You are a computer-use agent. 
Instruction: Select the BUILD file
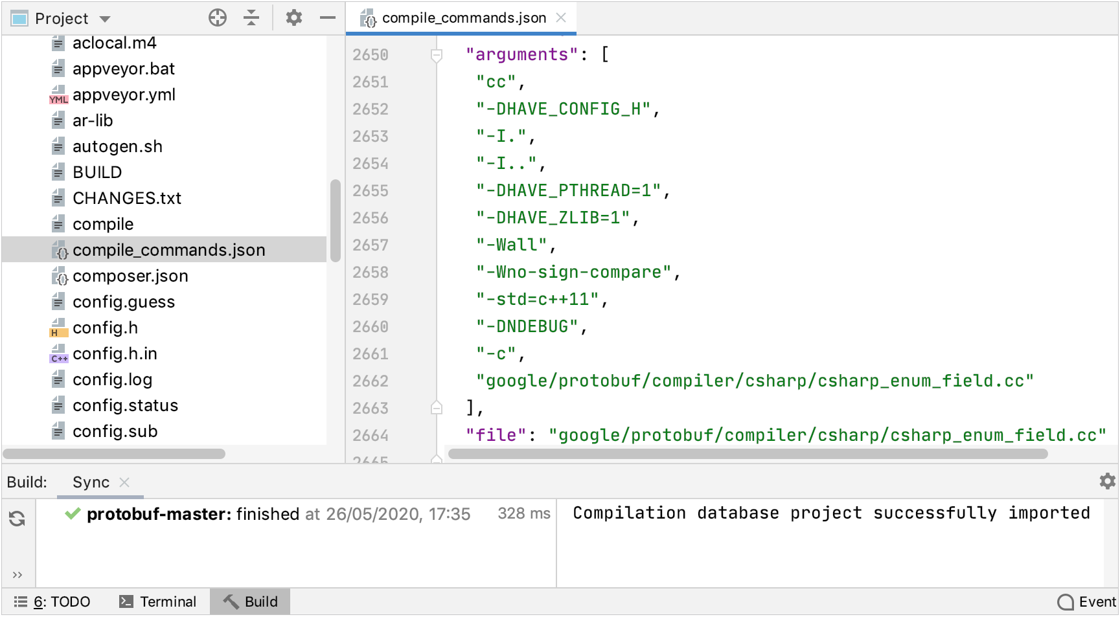(97, 172)
